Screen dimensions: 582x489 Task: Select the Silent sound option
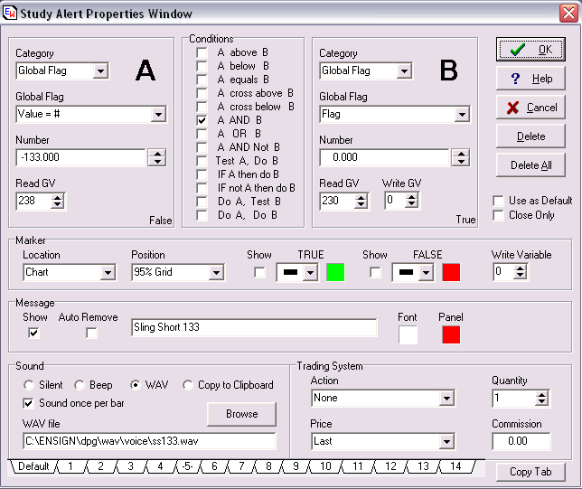(x=29, y=385)
